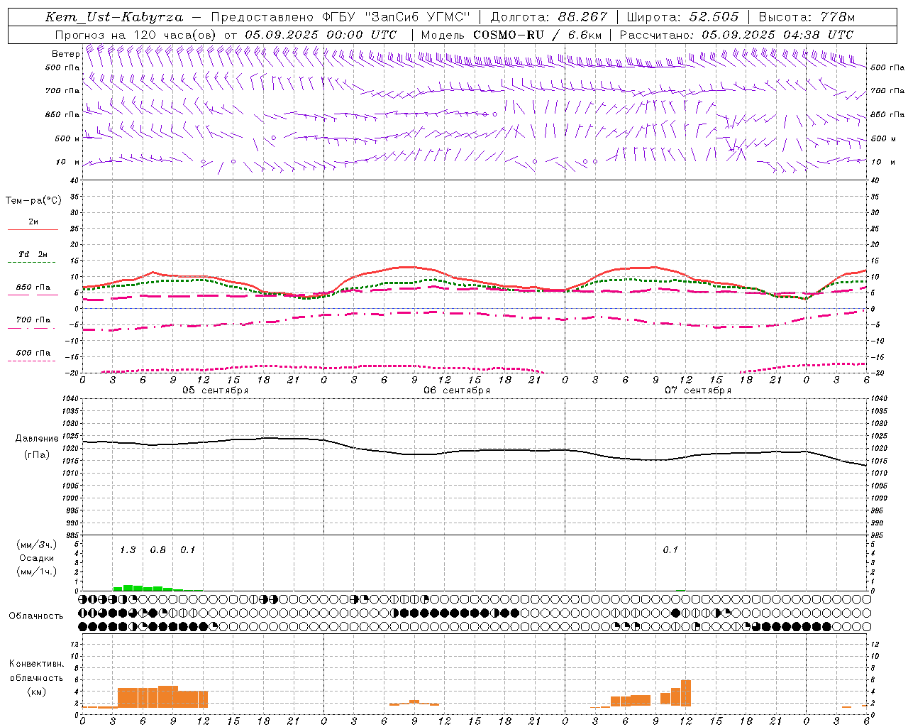Click the 'Осадки' precipitation label

coord(37,558)
